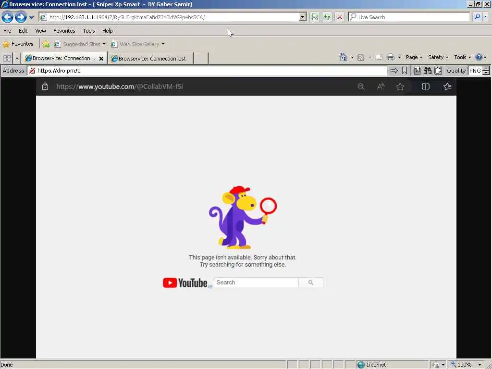Go back with the Back arrow button
The width and height of the screenshot is (492, 369).
click(7, 17)
